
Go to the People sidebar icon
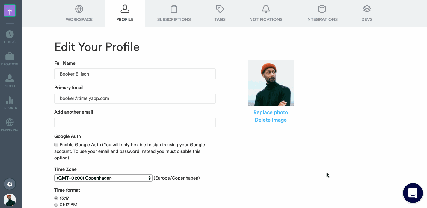[10, 78]
